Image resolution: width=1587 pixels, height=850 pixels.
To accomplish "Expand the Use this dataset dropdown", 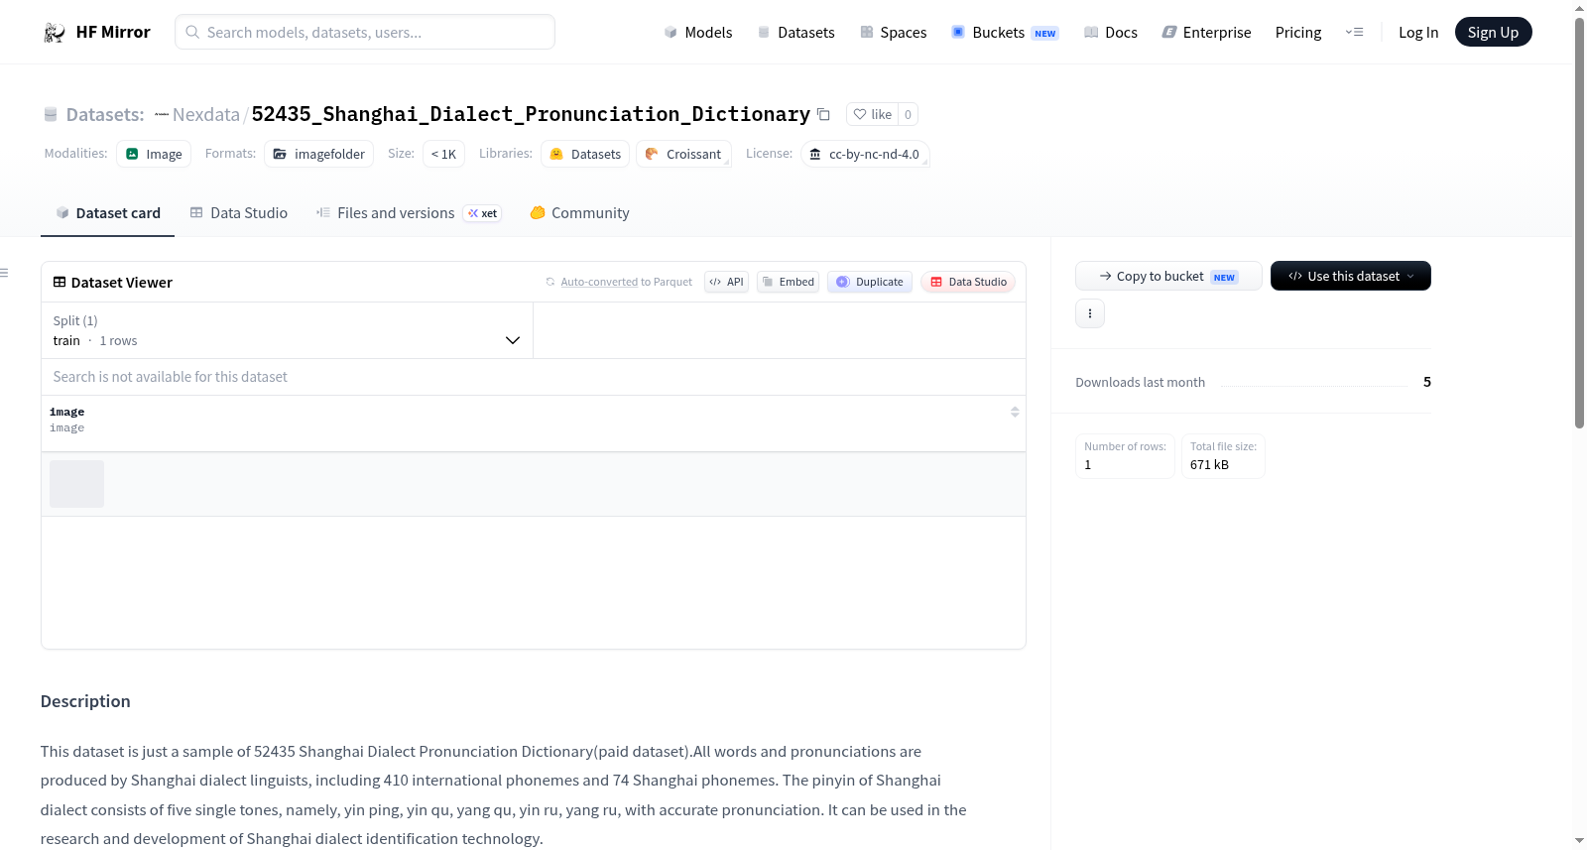I will [1351, 276].
